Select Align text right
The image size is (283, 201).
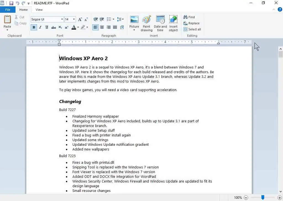[108, 27]
